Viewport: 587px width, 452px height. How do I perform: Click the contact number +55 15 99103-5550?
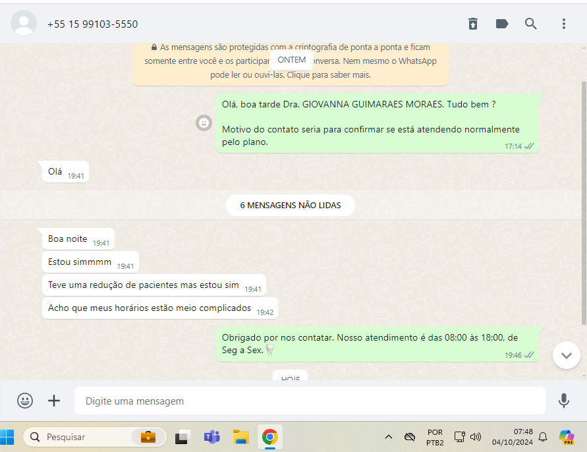pyautogui.click(x=92, y=24)
